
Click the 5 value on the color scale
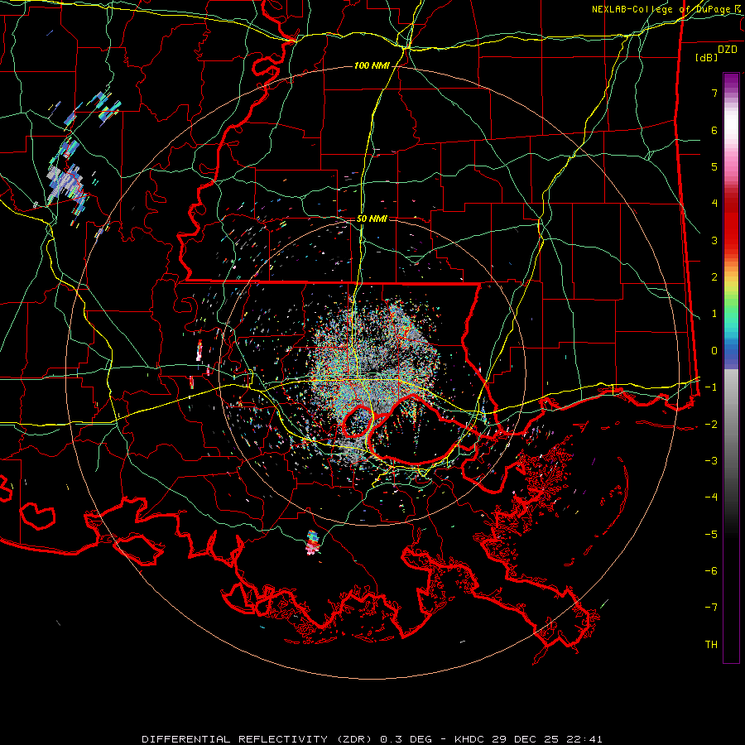click(714, 166)
